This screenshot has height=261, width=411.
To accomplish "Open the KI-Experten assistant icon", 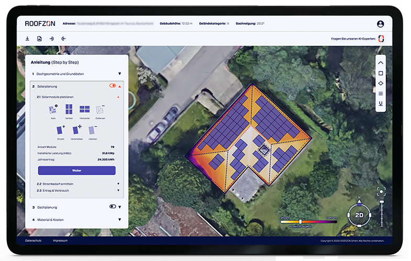I will (x=381, y=39).
